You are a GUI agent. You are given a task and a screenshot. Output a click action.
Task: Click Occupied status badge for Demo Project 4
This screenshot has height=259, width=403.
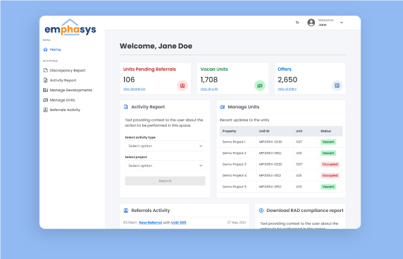(x=330, y=175)
